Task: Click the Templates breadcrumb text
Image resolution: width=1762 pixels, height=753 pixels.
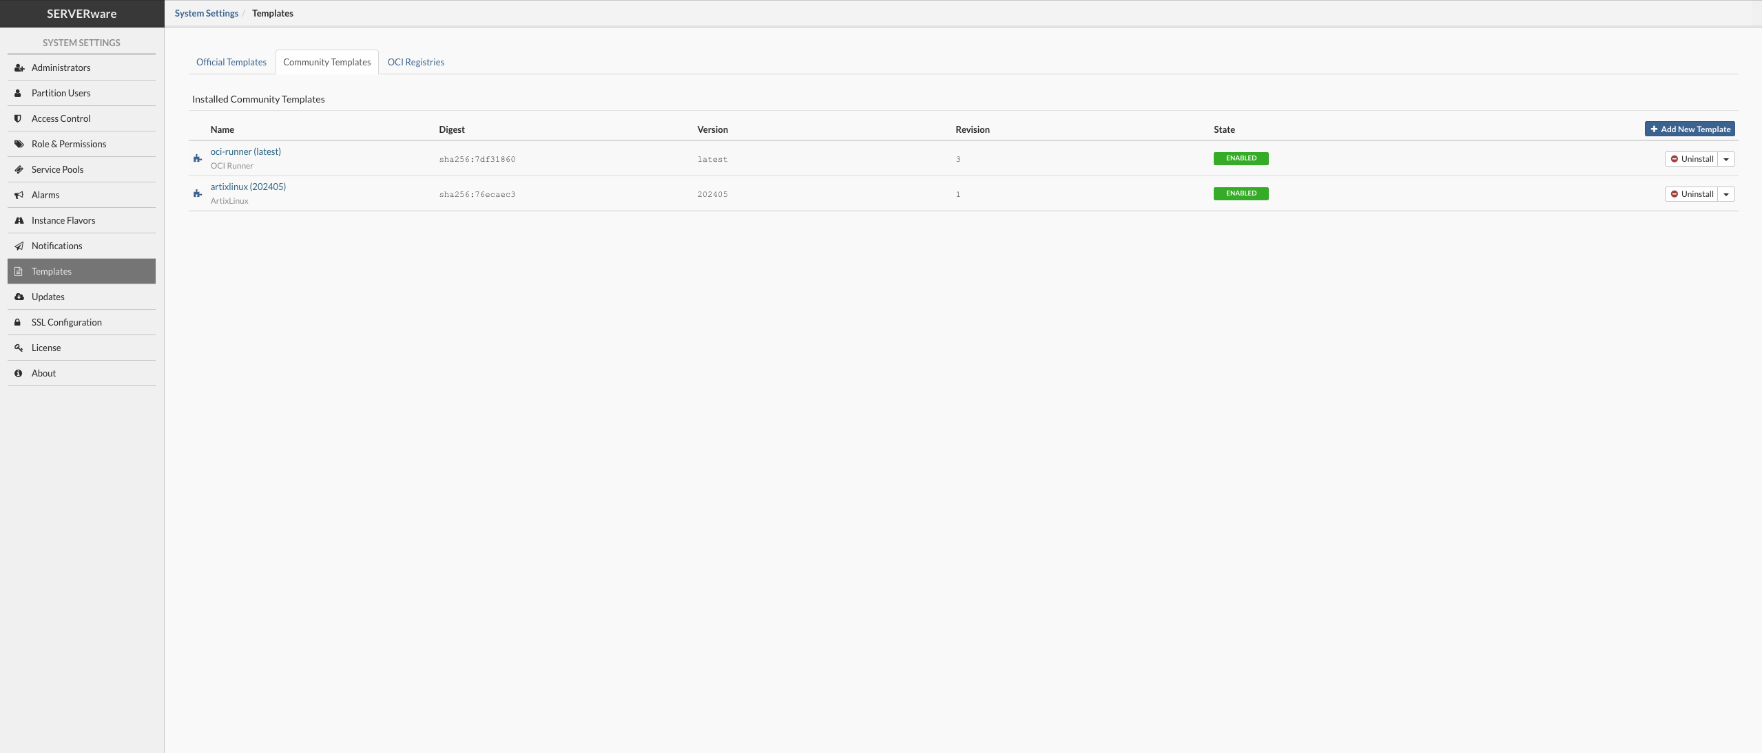Action: (x=273, y=13)
